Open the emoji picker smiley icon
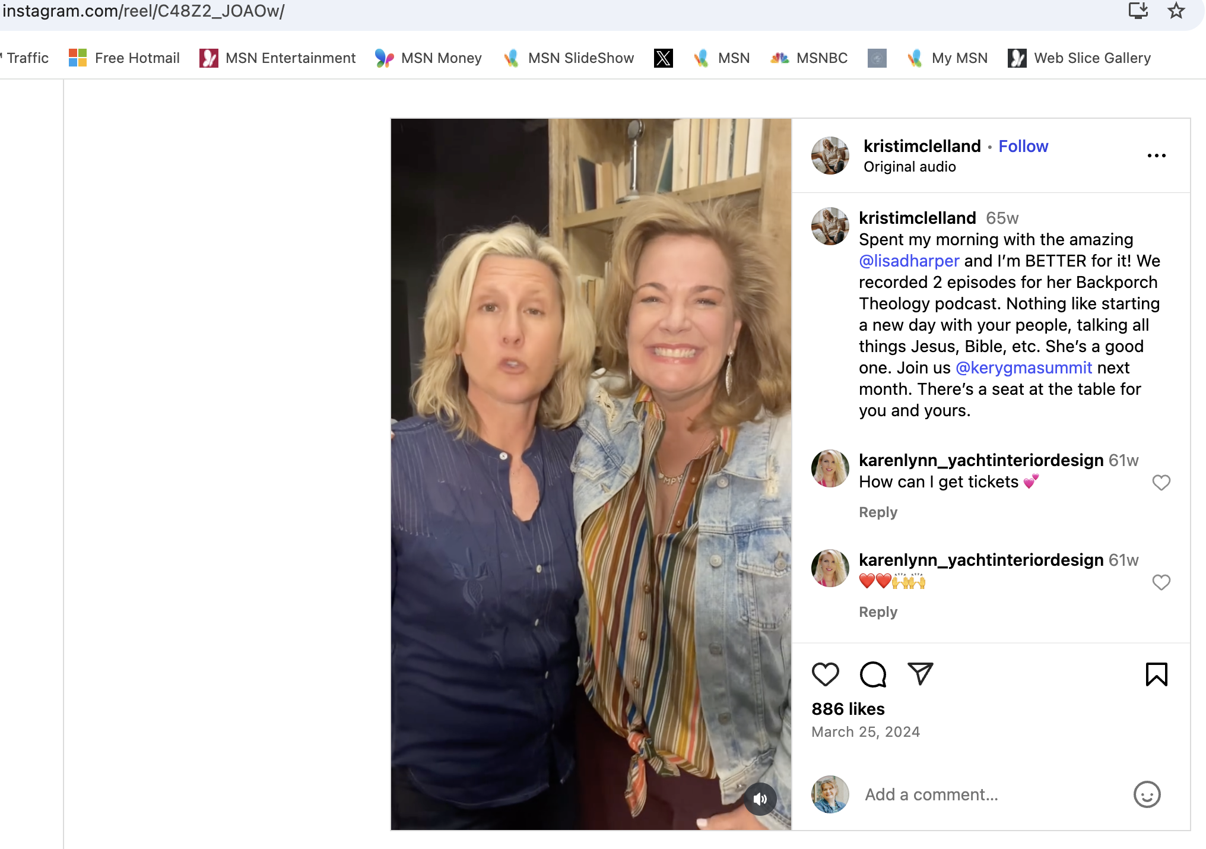This screenshot has width=1206, height=849. pos(1147,794)
